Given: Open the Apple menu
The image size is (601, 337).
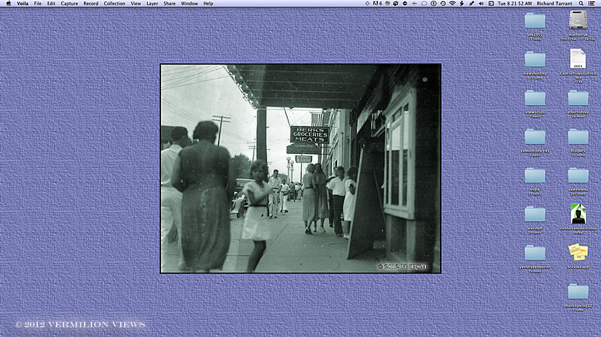Looking at the screenshot, I should [x=9, y=3].
